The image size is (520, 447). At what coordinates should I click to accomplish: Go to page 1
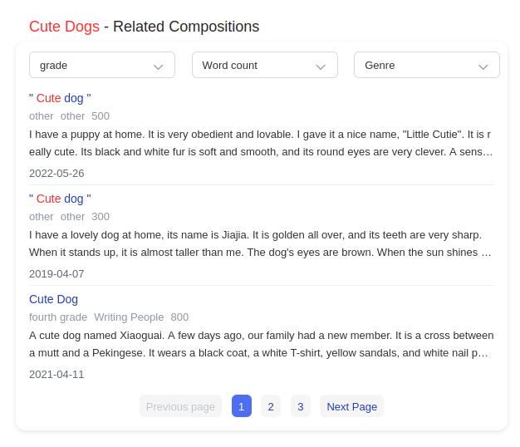[242, 406]
